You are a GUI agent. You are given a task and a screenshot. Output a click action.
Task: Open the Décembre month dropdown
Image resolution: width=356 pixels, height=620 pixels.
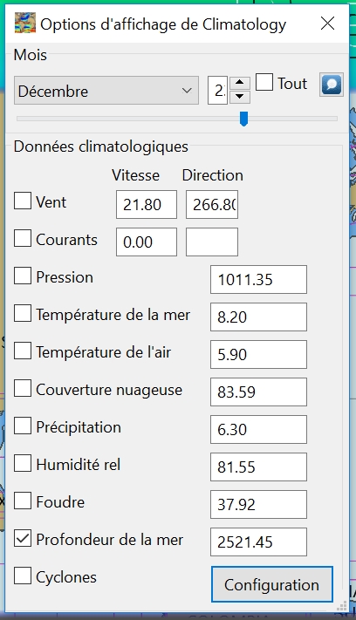[x=106, y=91]
